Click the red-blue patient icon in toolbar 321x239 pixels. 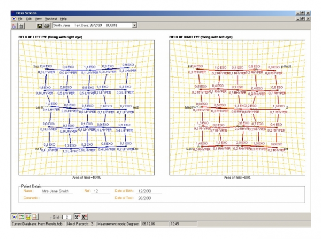click(14, 26)
